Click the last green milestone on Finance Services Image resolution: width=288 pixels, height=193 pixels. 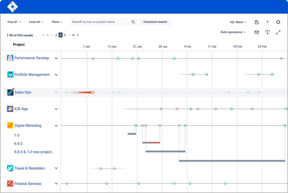(225, 183)
